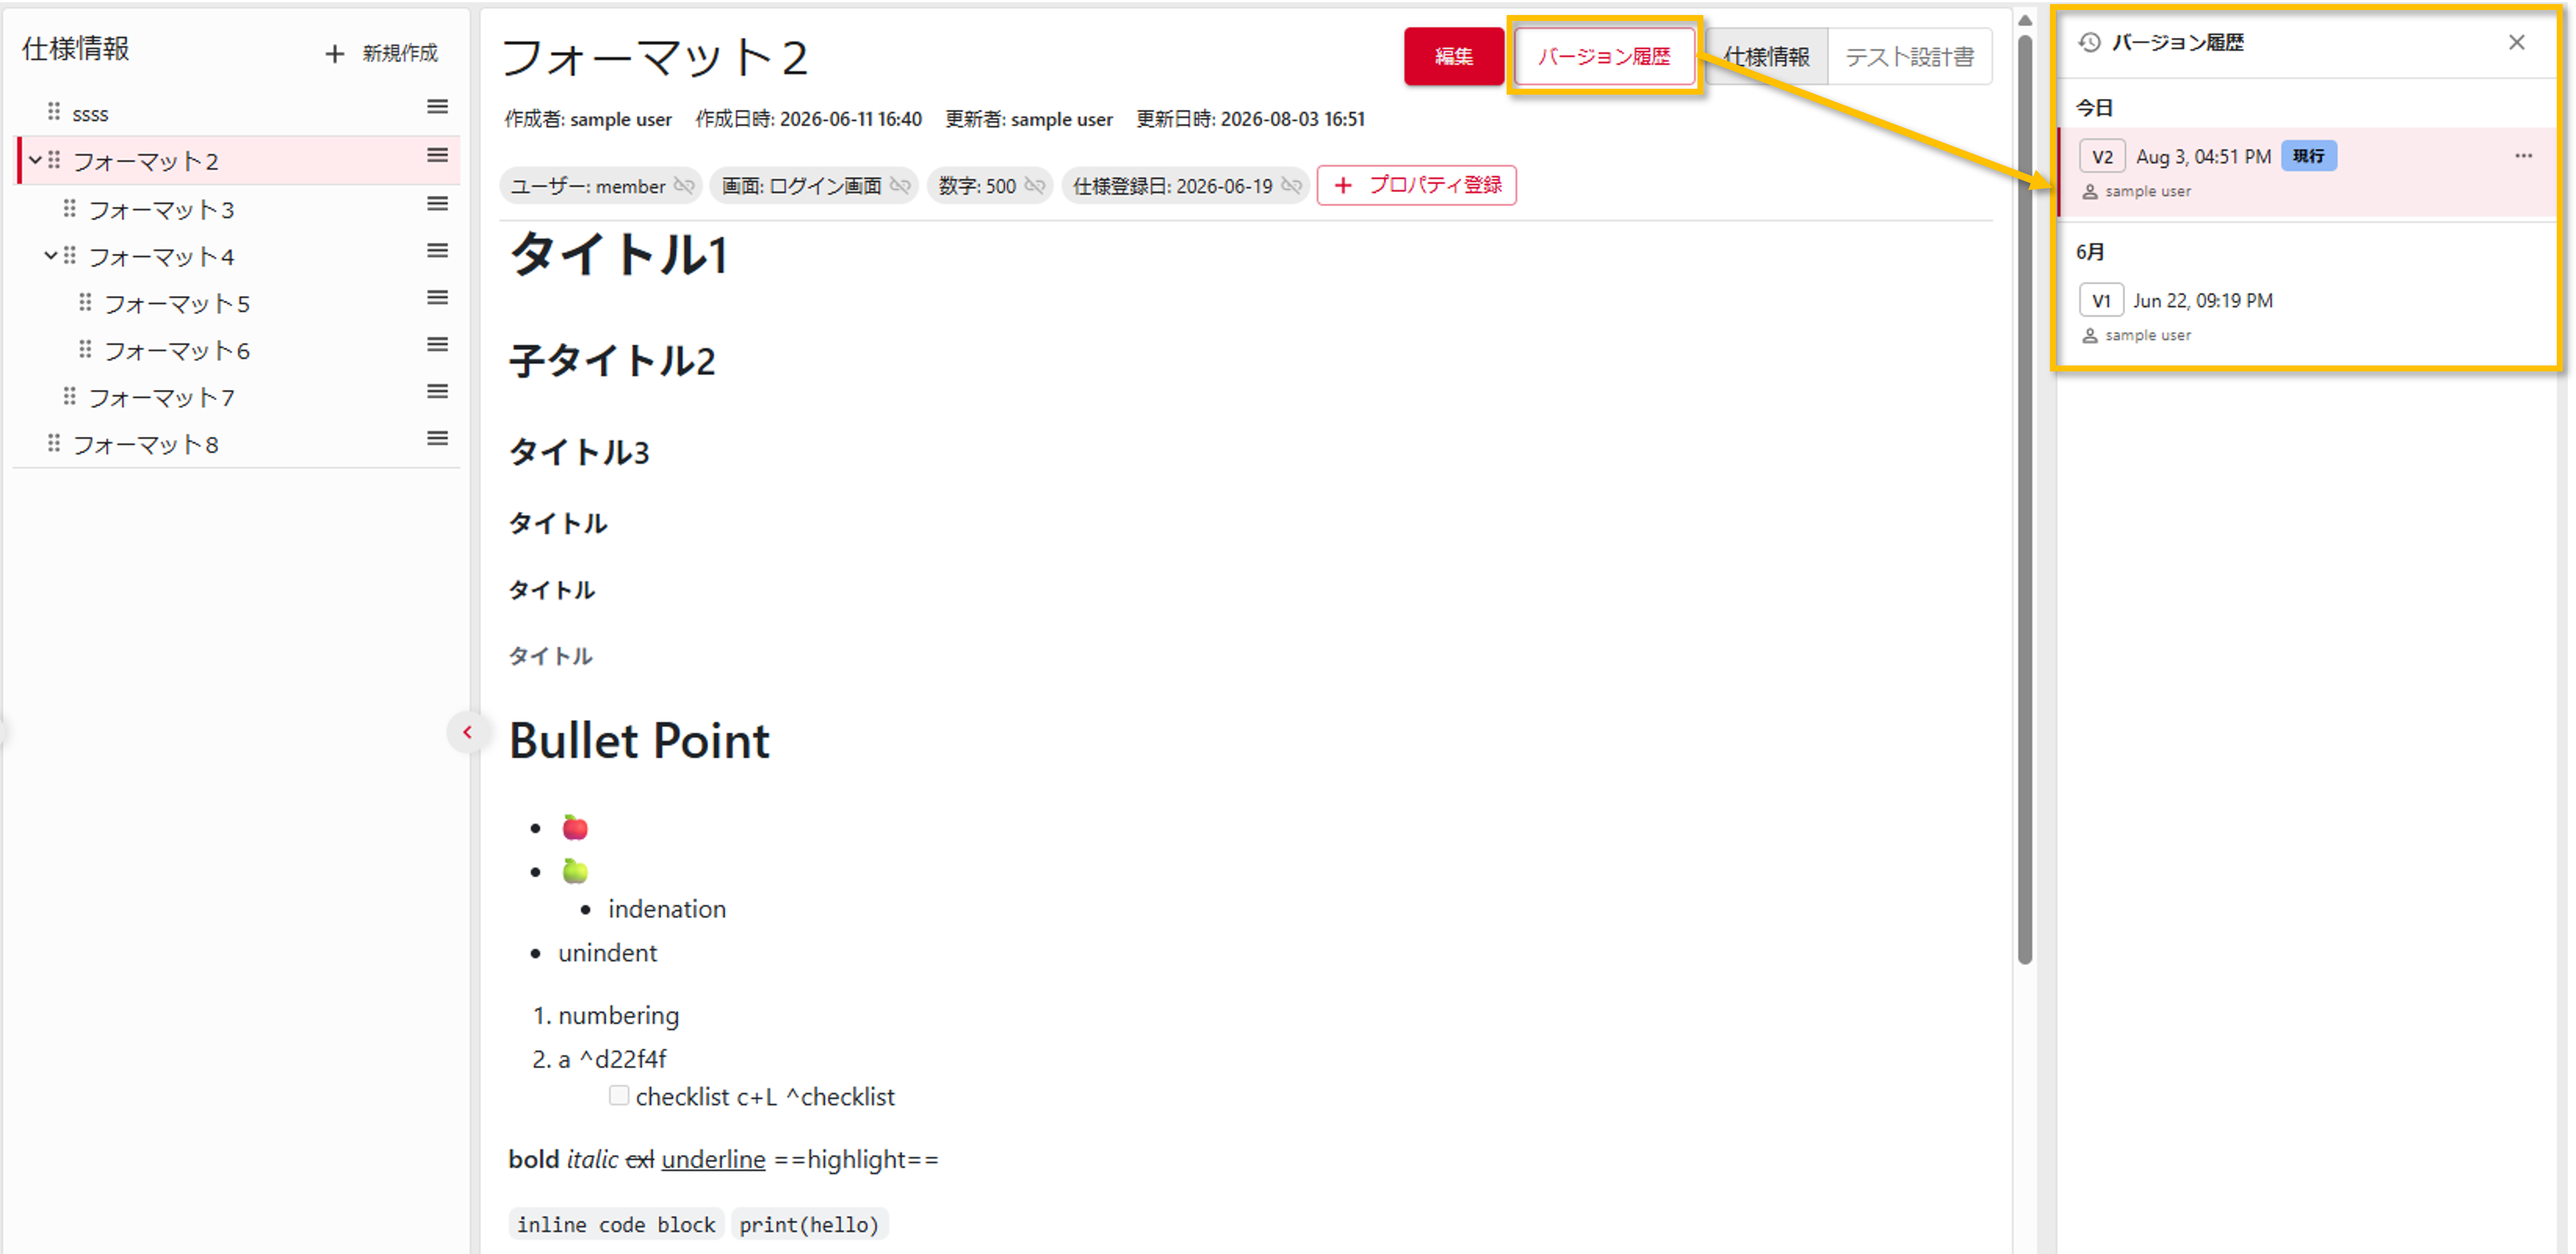Unlink the 画面: ログイン画面 property
This screenshot has height=1254, width=2576.
[900, 186]
